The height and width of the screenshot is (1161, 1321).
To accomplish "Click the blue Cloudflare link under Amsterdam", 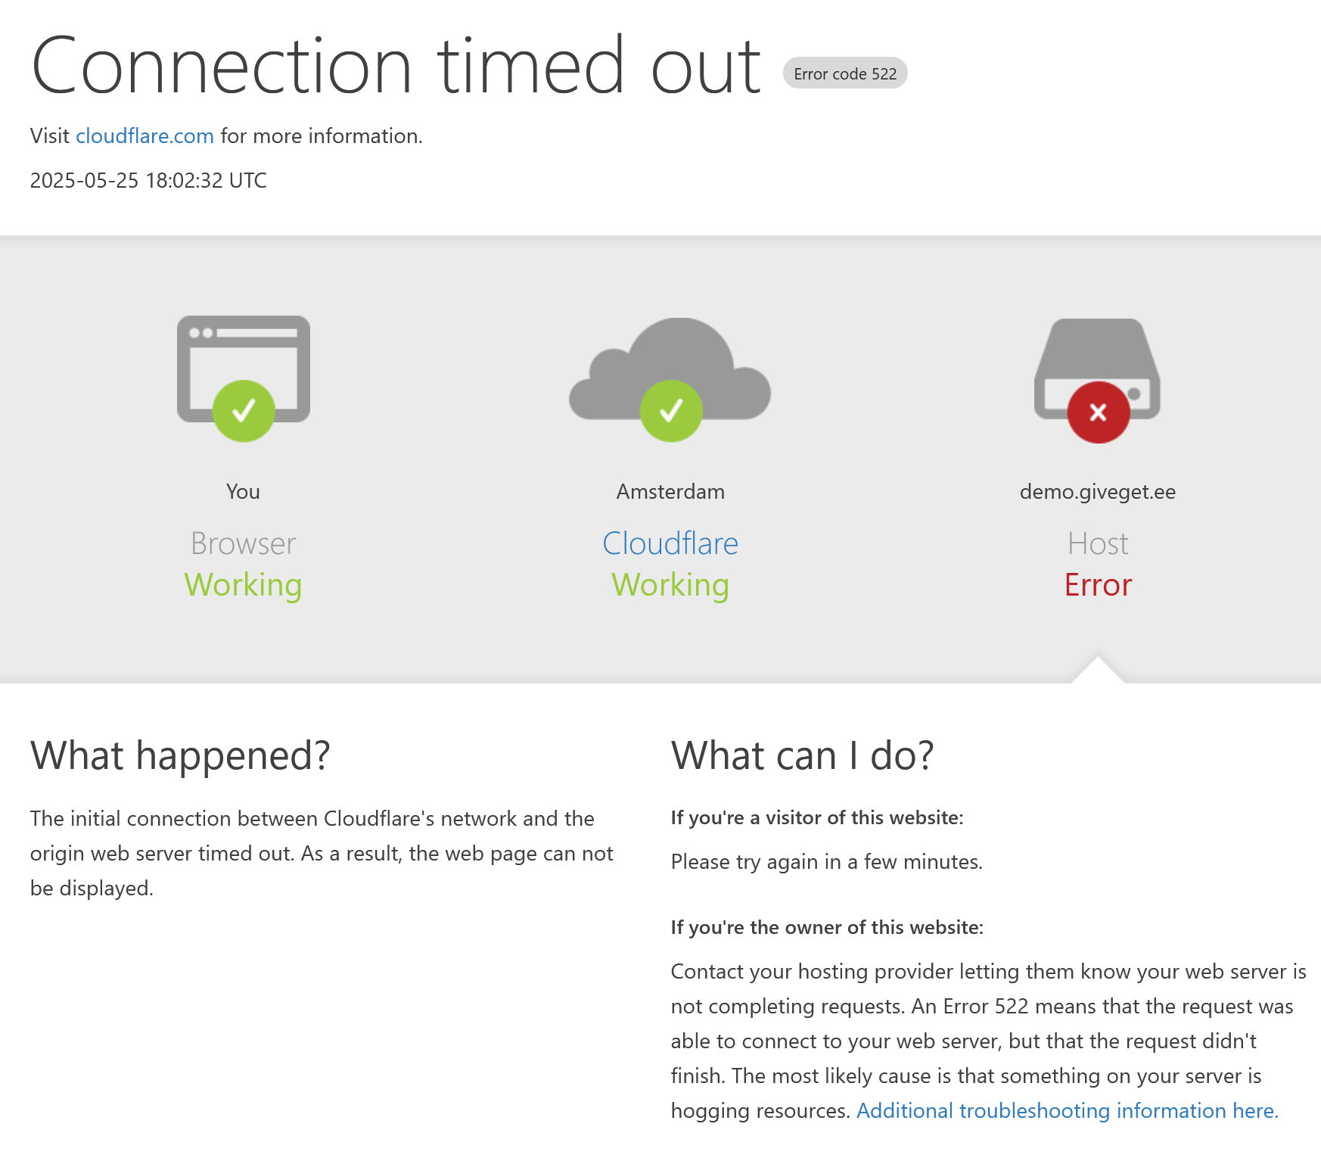I will click(670, 543).
